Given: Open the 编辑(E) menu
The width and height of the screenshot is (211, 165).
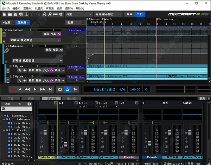Looking at the screenshot, I should click(x=16, y=8).
